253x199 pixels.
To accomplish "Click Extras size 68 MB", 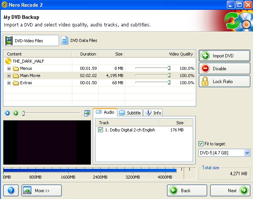I will 118,83.
